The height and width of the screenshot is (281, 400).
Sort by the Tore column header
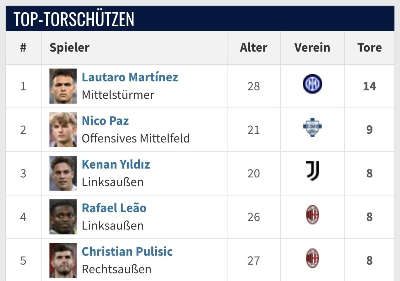(x=369, y=47)
